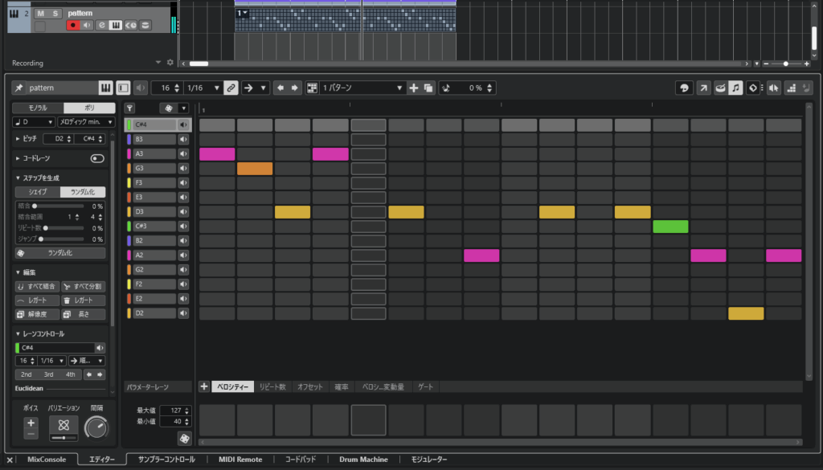
Task: Click the すべて結合 button
Action: click(x=37, y=286)
